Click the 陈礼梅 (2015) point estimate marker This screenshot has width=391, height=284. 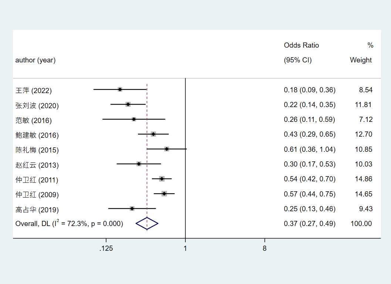click(x=166, y=149)
